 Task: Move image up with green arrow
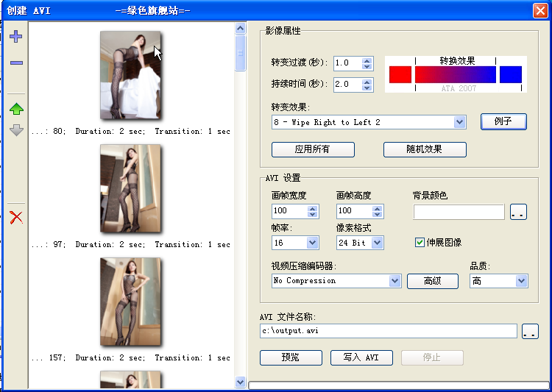16,109
